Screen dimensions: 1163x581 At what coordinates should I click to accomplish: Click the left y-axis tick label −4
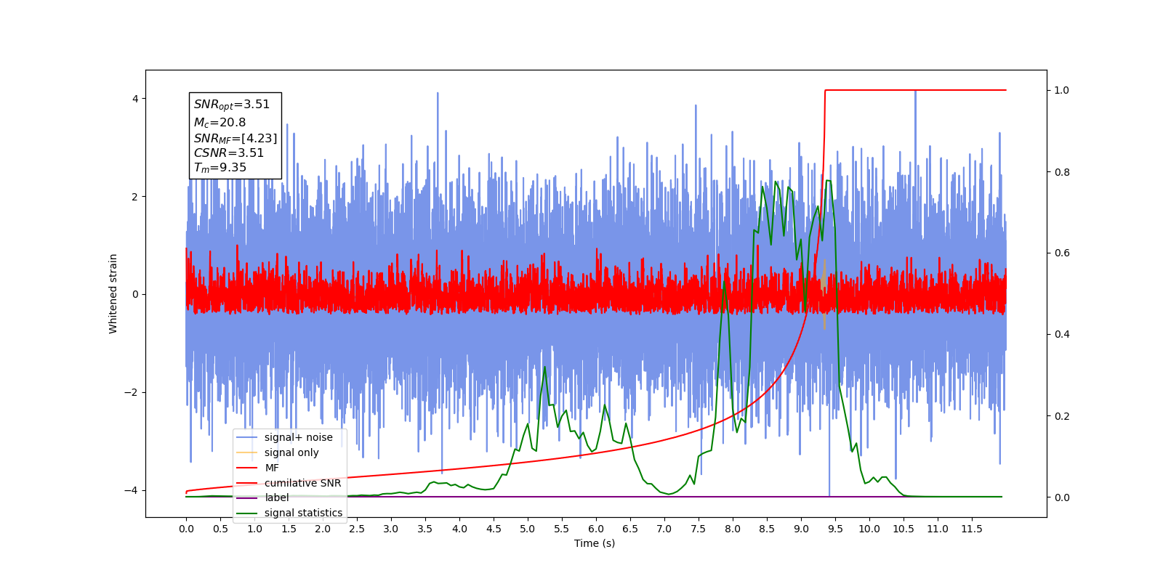(x=131, y=490)
